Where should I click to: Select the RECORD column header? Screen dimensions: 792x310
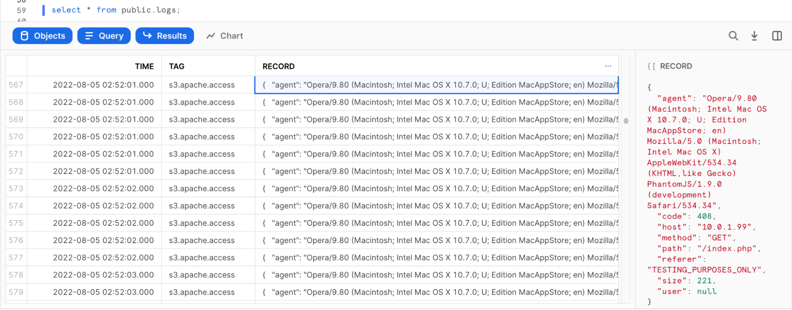pos(279,66)
